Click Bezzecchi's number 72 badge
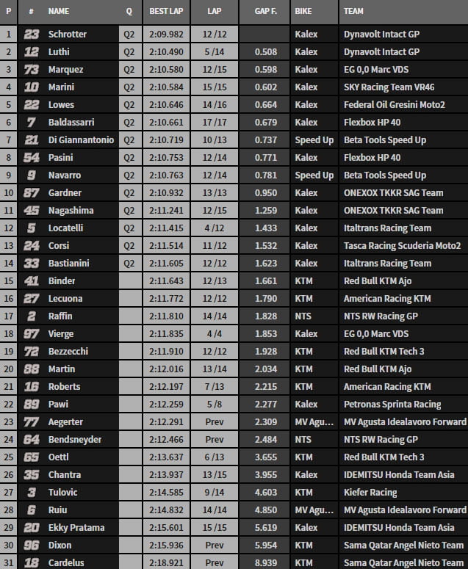 [31, 352]
